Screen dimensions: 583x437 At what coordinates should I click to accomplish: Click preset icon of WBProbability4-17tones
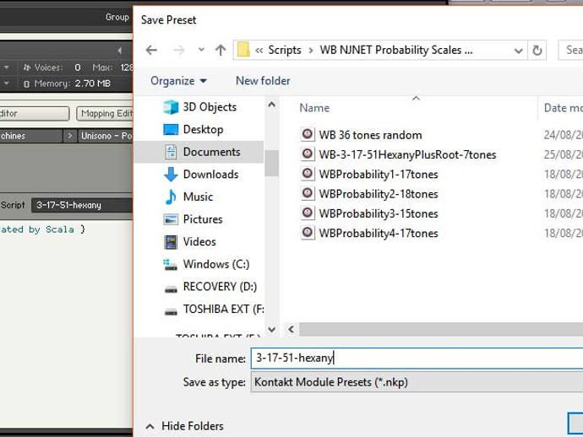click(308, 233)
